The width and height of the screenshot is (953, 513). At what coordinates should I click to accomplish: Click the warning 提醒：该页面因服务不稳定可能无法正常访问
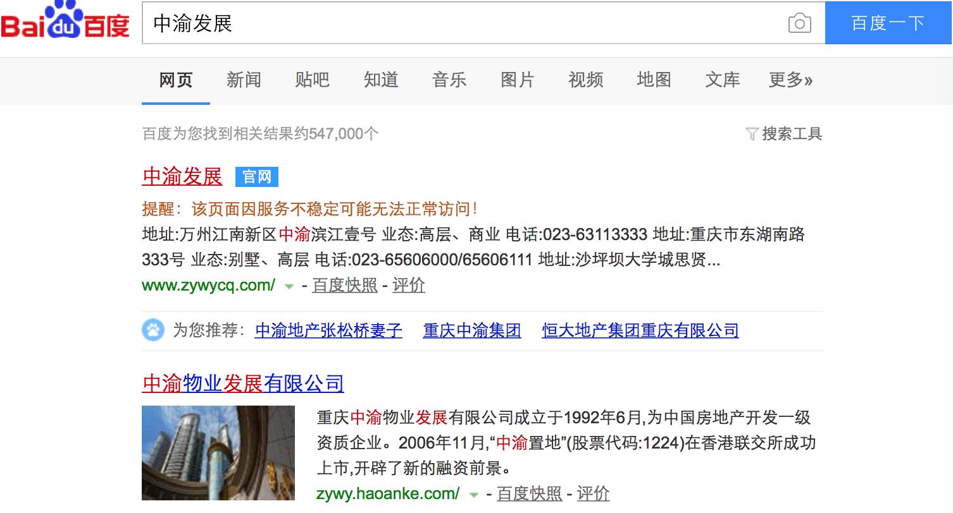310,209
